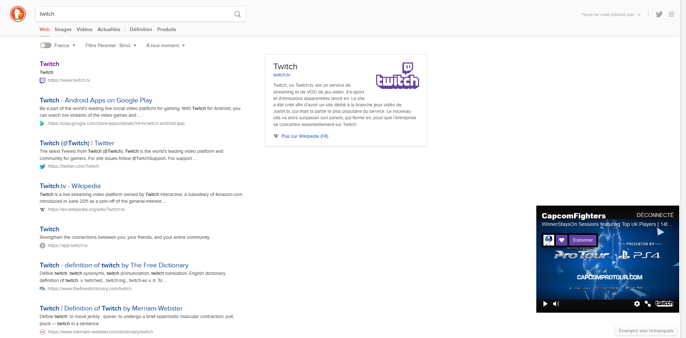Screen dimensions: 686x338
Task: Click the en.wikipedia.org/wiki/Twitch-tv URL
Action: (86, 210)
